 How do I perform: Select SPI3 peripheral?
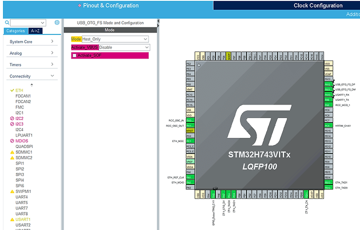tap(19, 174)
